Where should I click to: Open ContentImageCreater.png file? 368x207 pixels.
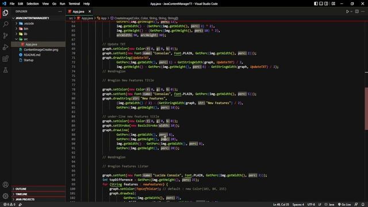tap(41, 49)
